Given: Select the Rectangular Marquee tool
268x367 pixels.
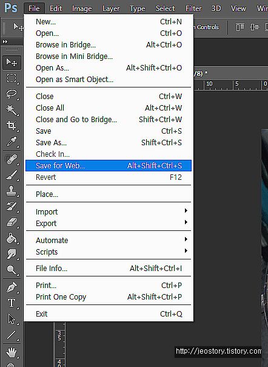Looking at the screenshot, I should pos(12,78).
